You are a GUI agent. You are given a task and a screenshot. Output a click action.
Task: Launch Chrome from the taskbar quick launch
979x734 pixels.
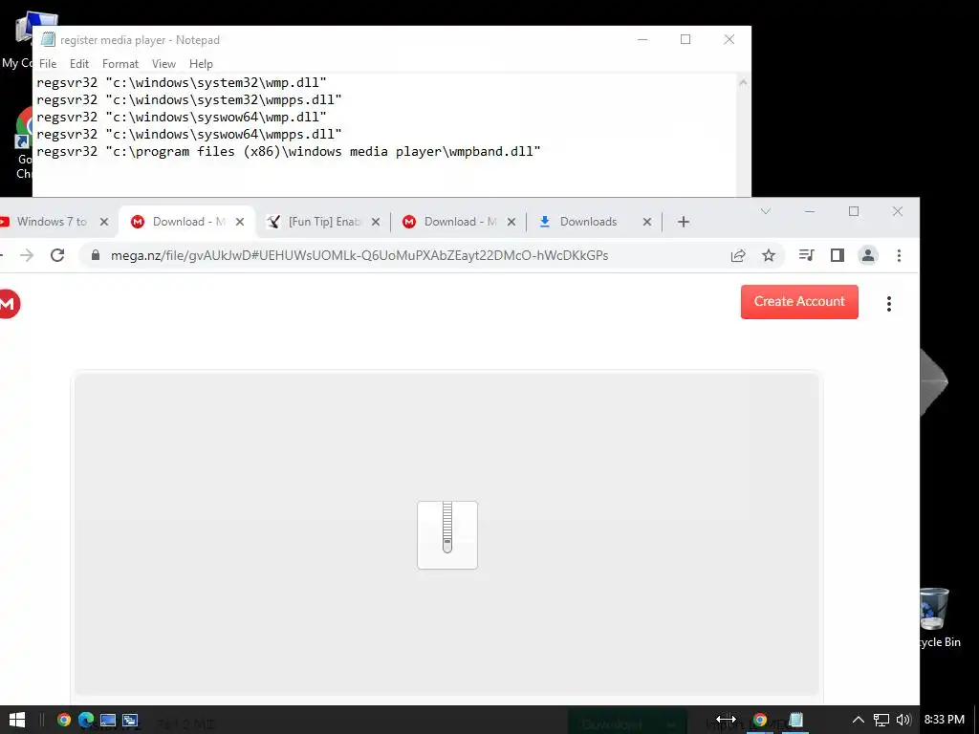point(64,720)
